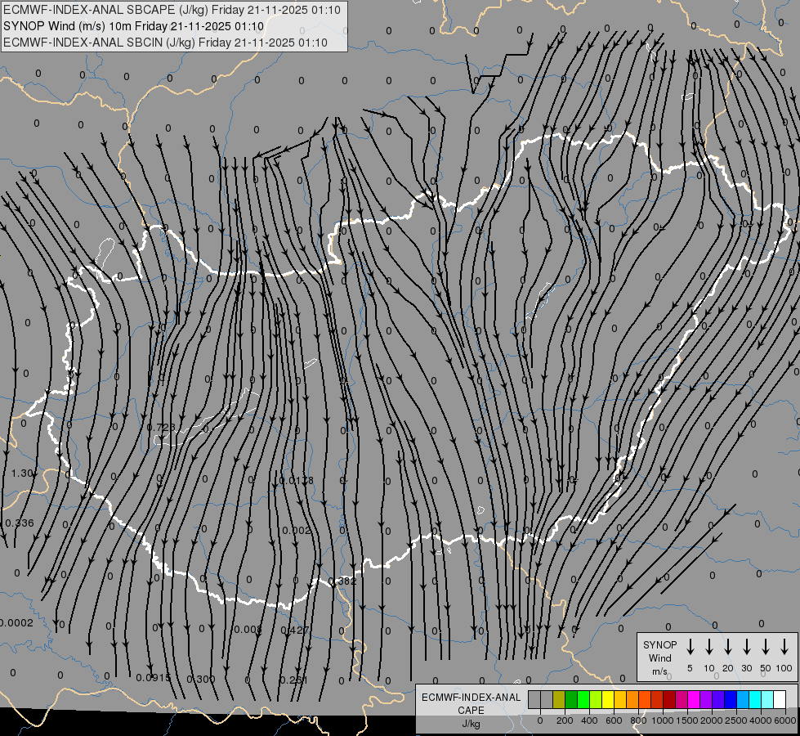
Task: Click the SYNOP Wind m/s legend label
Action: click(659, 657)
